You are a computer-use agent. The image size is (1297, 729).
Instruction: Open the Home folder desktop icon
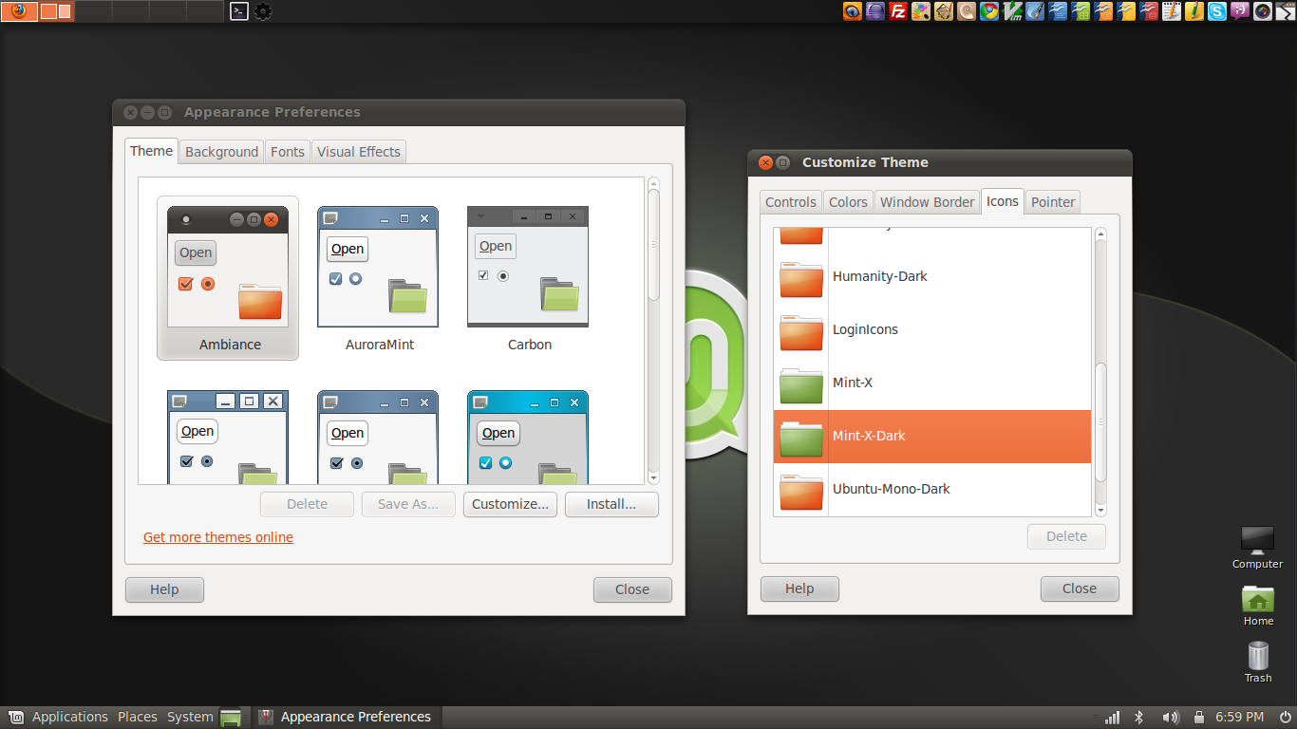(1258, 606)
